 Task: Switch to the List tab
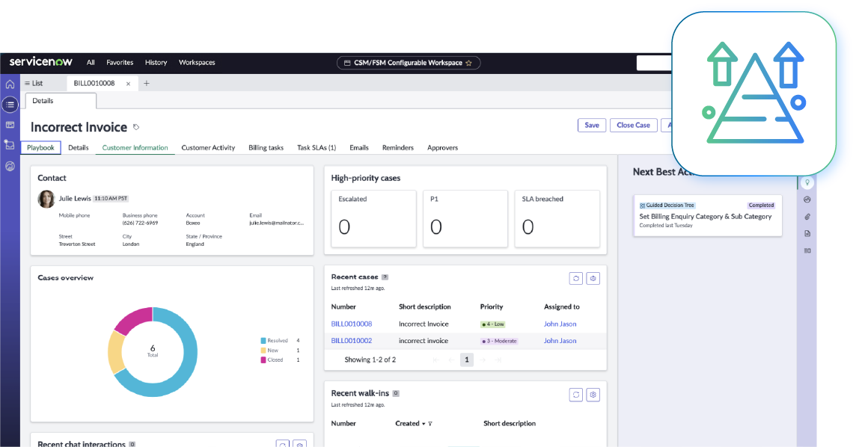click(34, 84)
